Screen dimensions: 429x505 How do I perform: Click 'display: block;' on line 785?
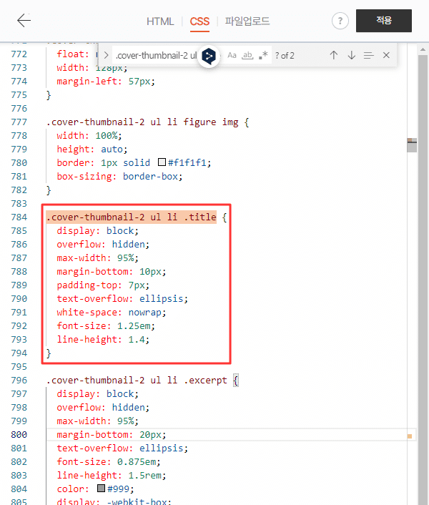97,230
